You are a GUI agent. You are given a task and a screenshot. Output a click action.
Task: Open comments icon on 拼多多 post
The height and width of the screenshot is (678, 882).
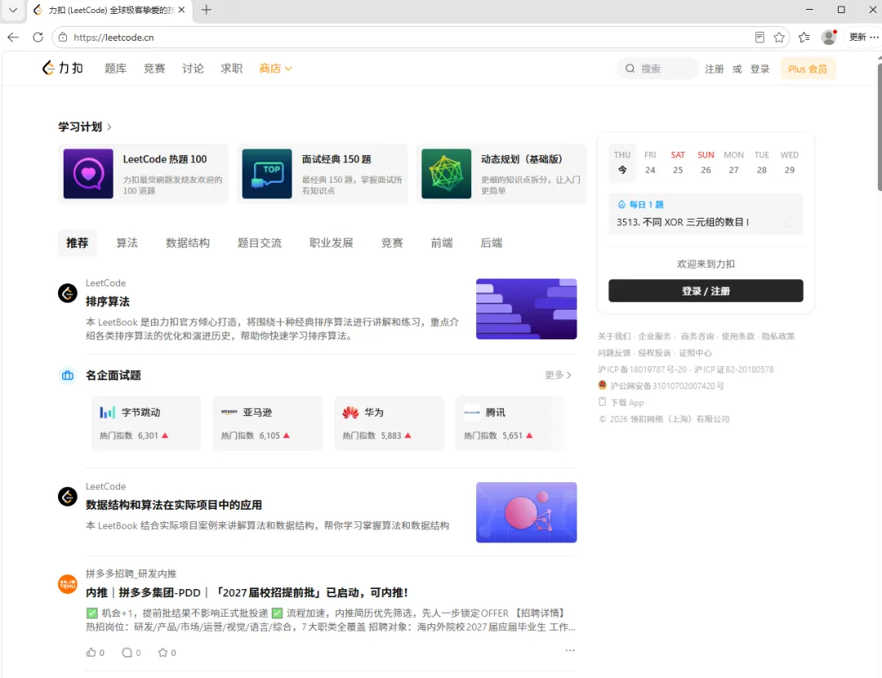[x=127, y=652]
